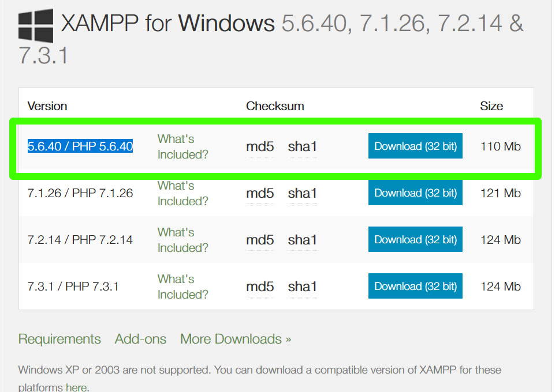See What's Included for 7.2.14
Image resolution: width=559 pixels, height=392 pixels.
182,240
